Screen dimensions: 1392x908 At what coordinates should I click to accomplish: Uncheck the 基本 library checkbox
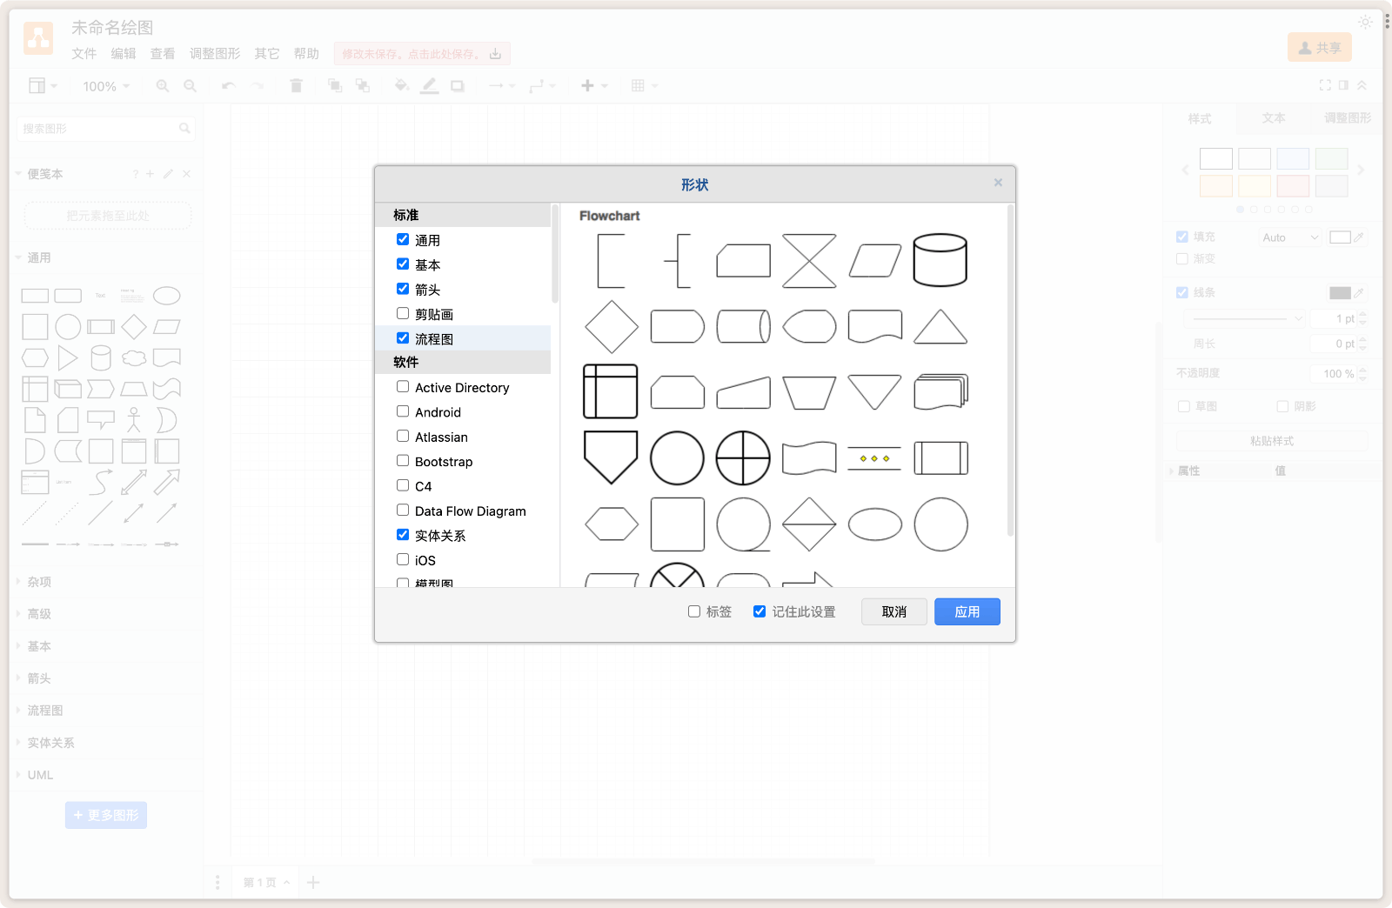(x=403, y=264)
